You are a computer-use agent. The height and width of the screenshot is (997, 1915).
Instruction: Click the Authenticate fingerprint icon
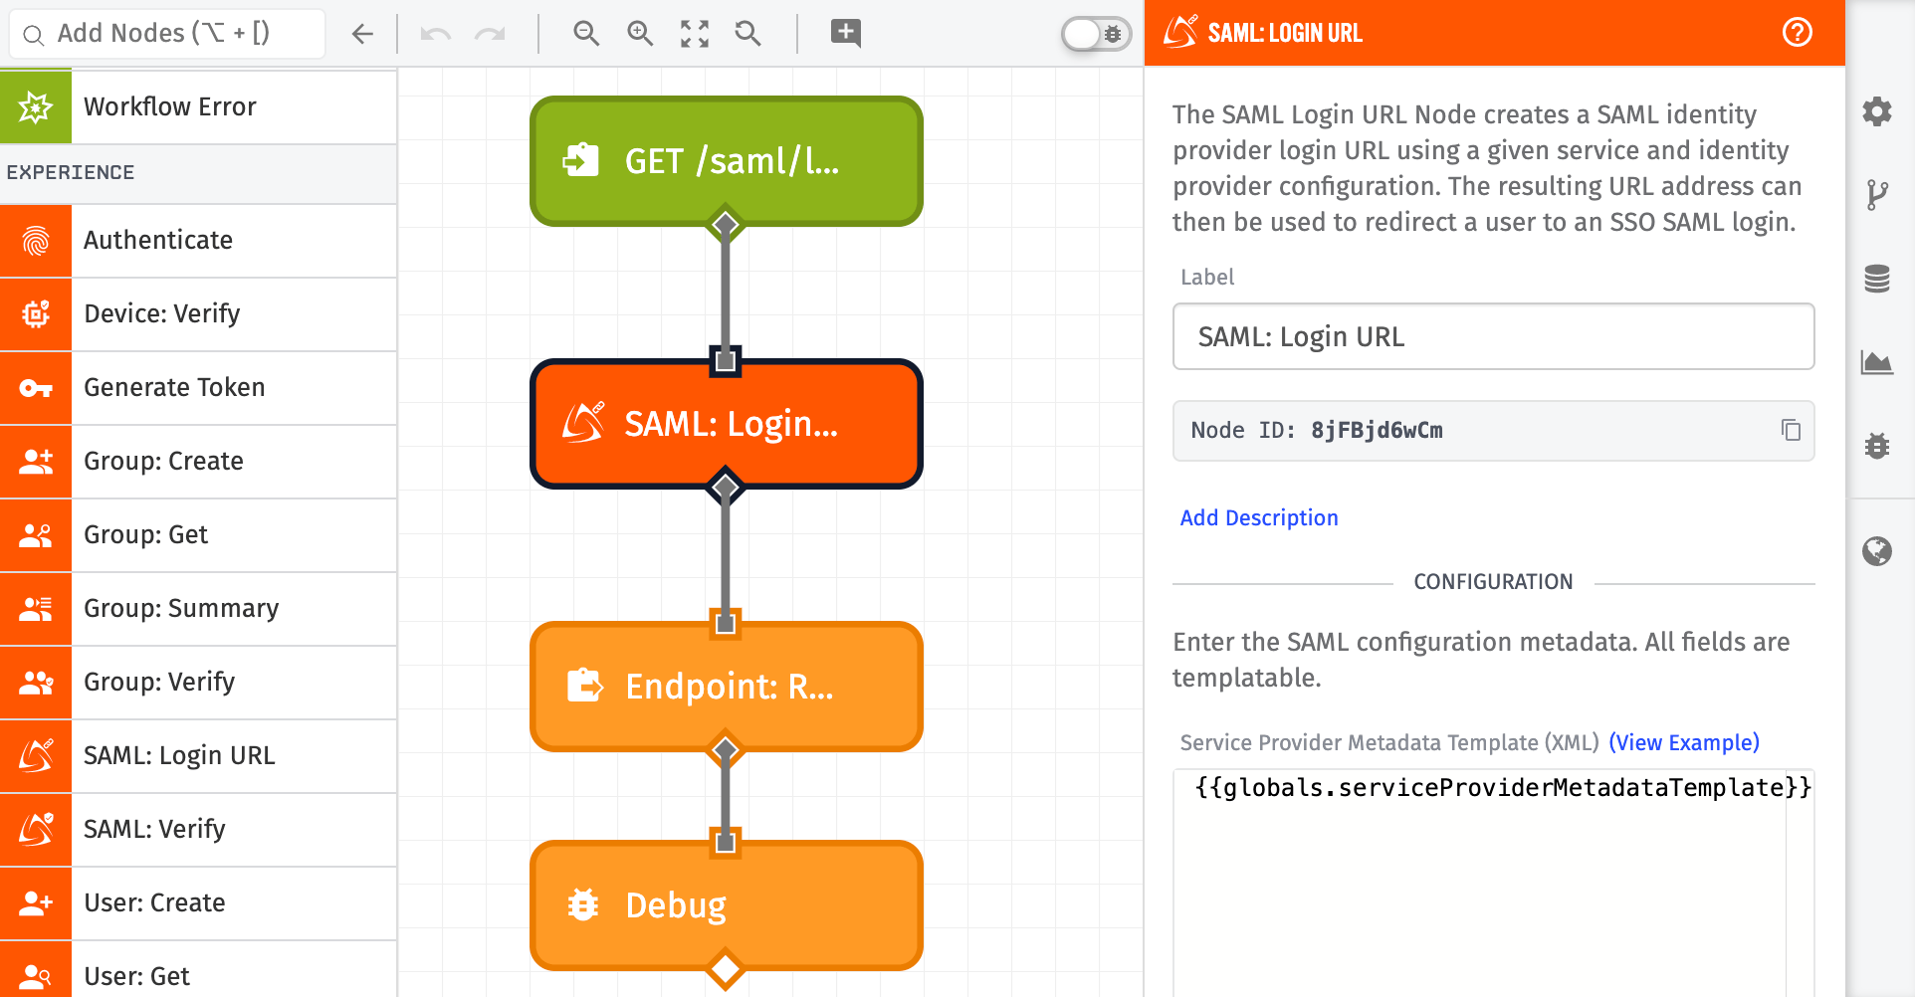pyautogui.click(x=36, y=240)
